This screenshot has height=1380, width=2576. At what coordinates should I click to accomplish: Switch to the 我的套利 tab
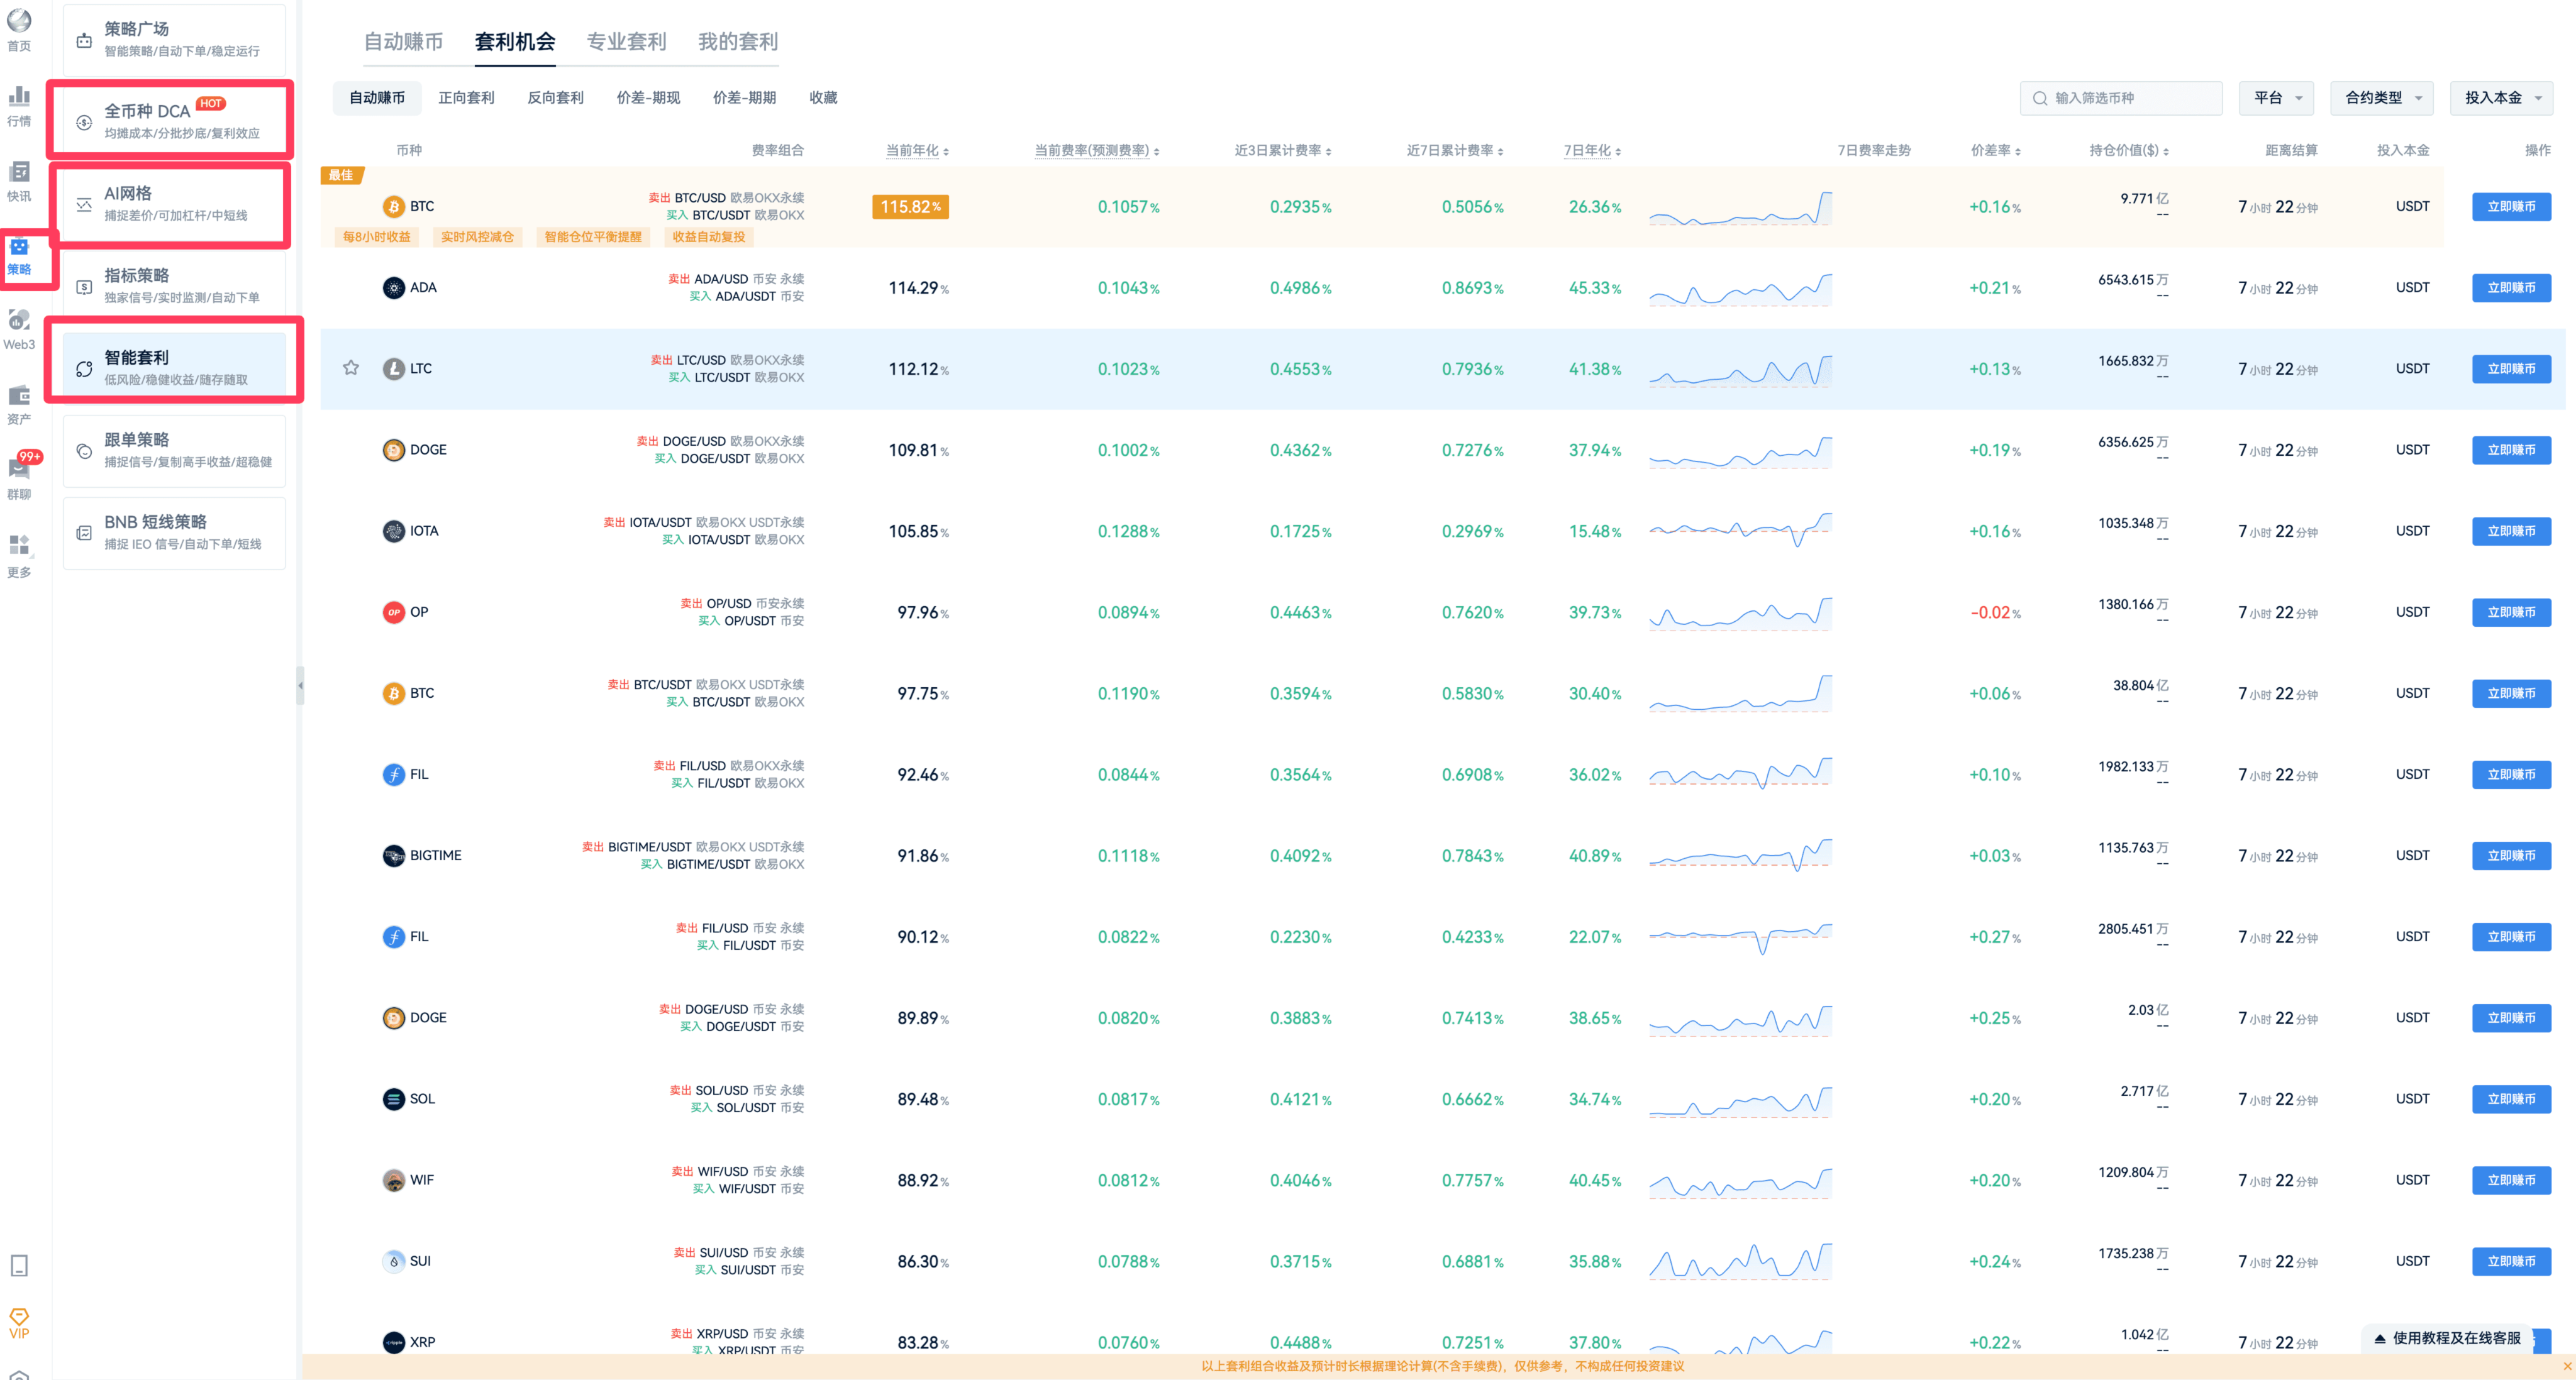pos(738,42)
